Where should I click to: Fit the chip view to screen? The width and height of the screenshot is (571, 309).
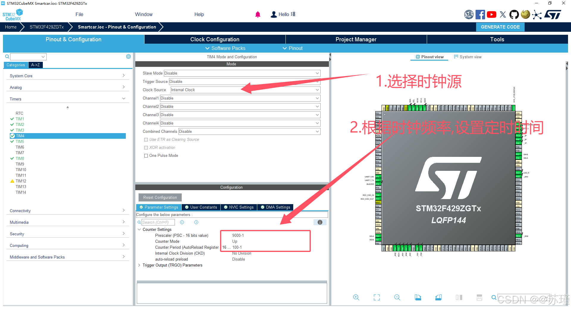377,297
